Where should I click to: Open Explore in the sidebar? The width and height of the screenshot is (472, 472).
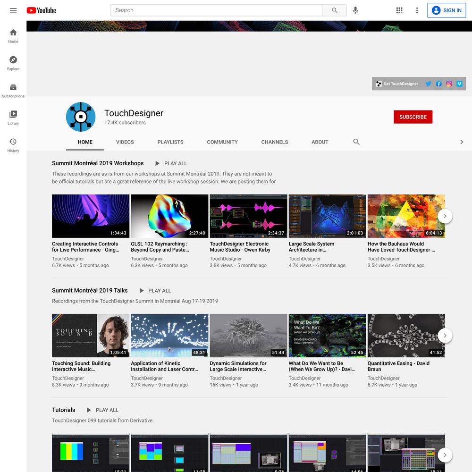(13, 63)
